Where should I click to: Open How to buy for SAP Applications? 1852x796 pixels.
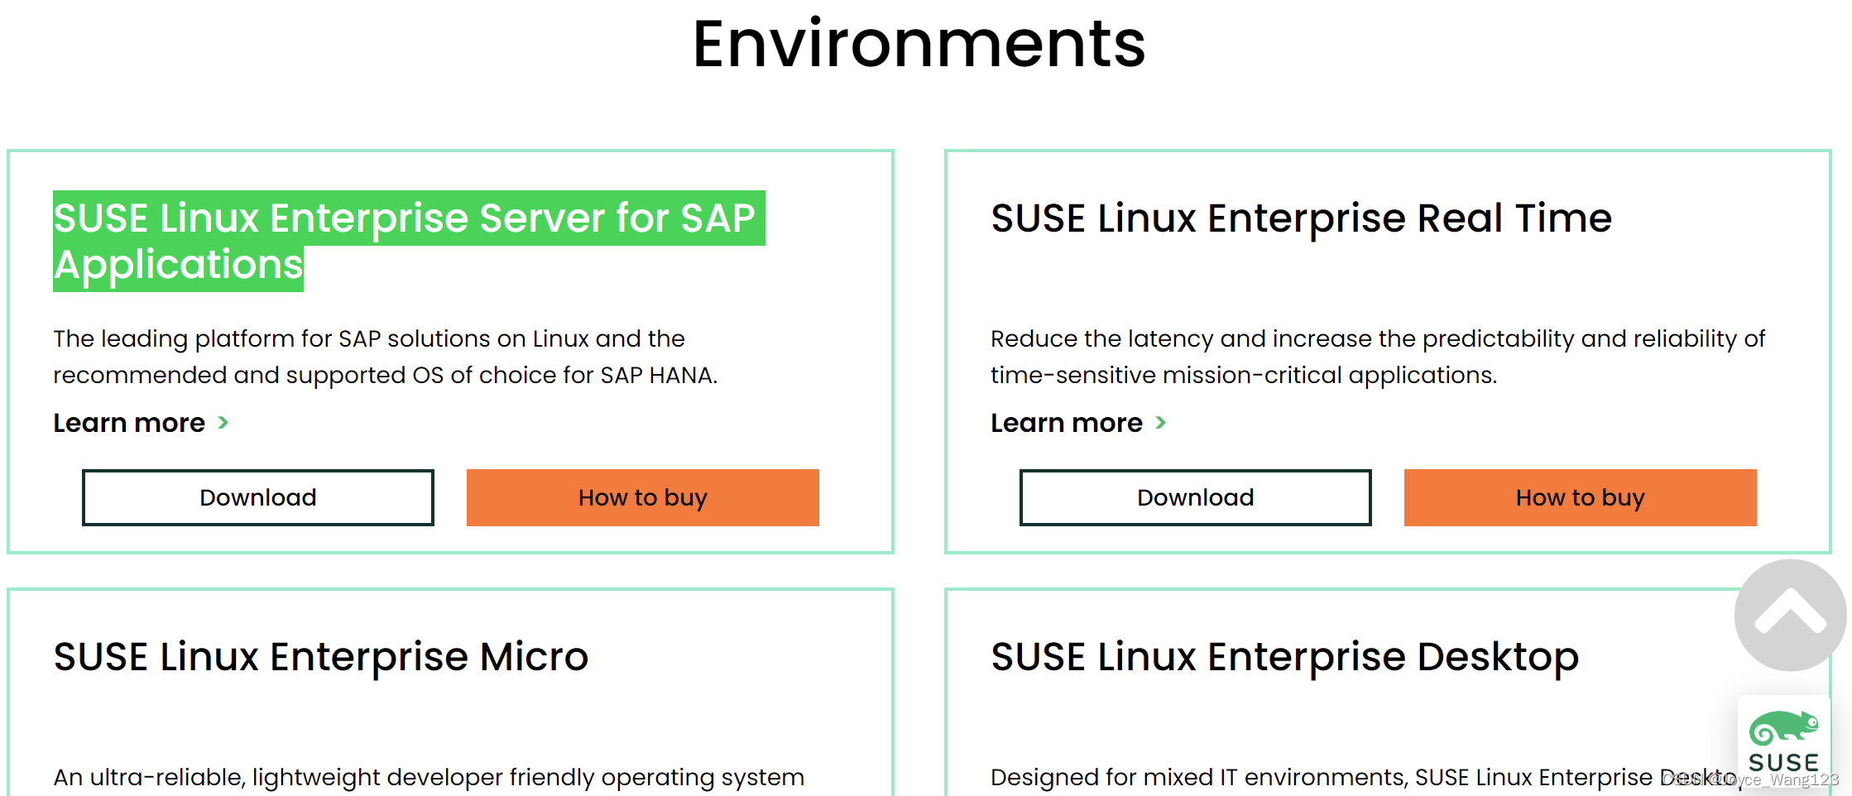(x=643, y=497)
